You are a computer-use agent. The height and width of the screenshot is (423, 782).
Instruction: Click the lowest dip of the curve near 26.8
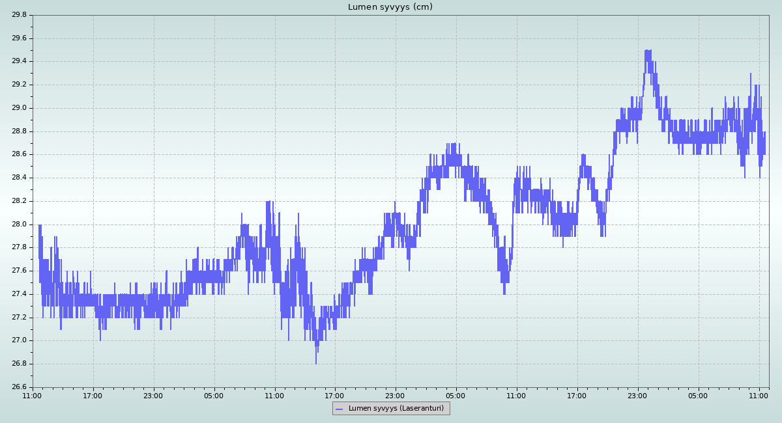[x=316, y=362]
